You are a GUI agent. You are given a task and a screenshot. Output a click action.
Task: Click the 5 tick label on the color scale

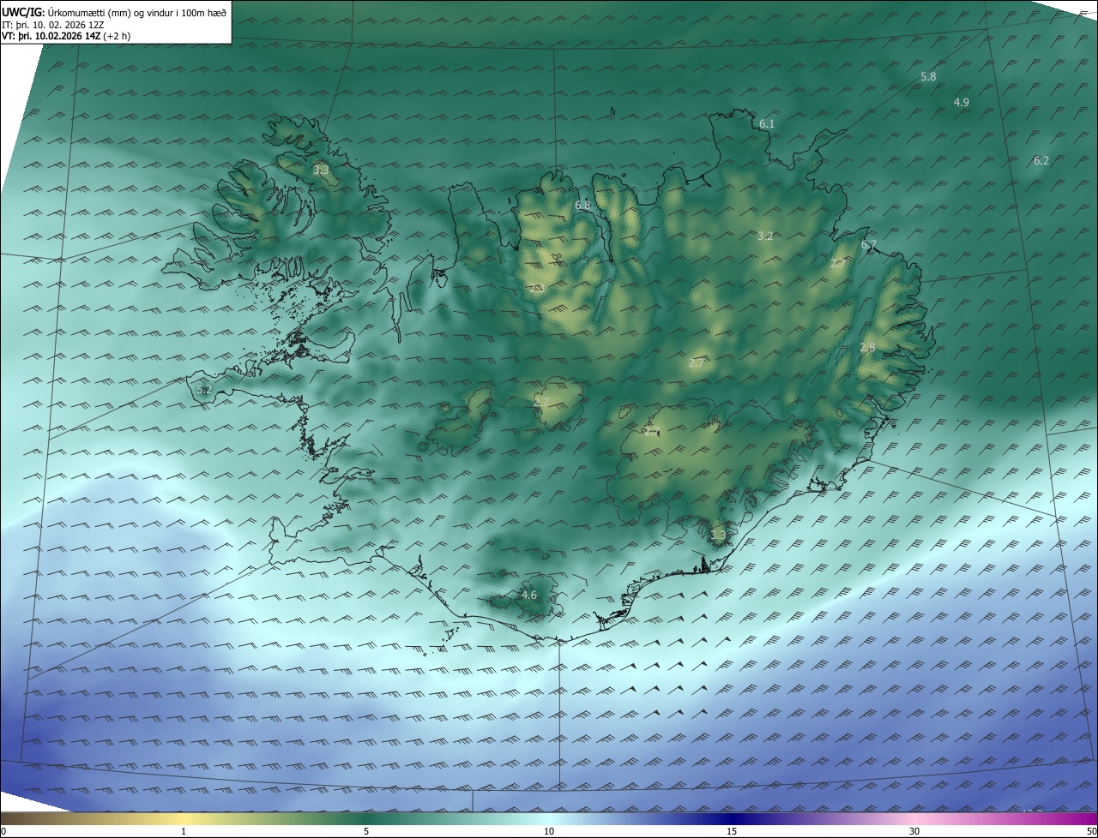click(366, 831)
